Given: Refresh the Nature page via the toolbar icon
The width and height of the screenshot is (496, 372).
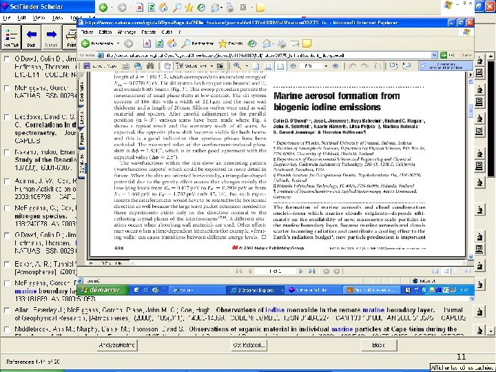Looking at the screenshot, I should [159, 43].
